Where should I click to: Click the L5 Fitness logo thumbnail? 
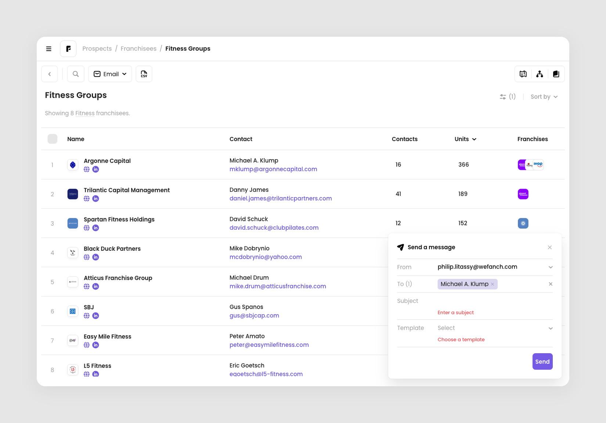coord(73,370)
